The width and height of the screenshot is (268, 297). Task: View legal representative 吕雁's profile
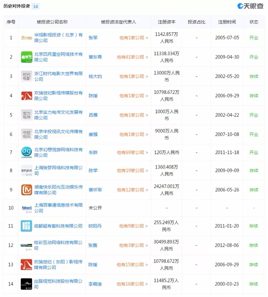click(x=93, y=115)
